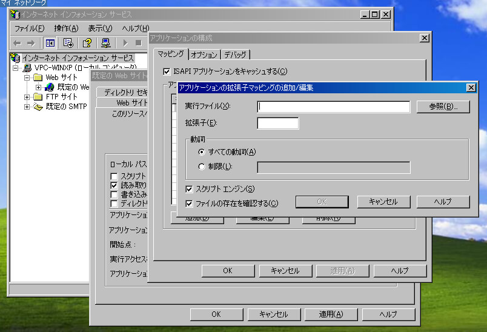Expand the 既定の SMTP tree node
487x332 pixels.
coord(27,107)
